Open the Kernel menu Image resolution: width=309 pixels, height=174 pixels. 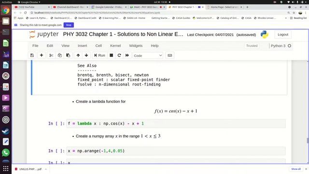[115, 45]
